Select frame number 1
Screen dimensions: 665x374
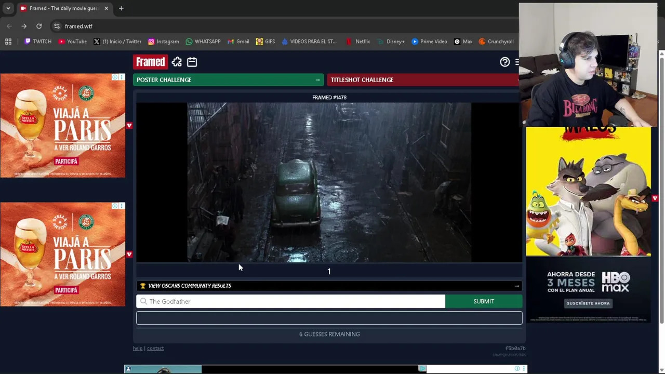tap(329, 271)
